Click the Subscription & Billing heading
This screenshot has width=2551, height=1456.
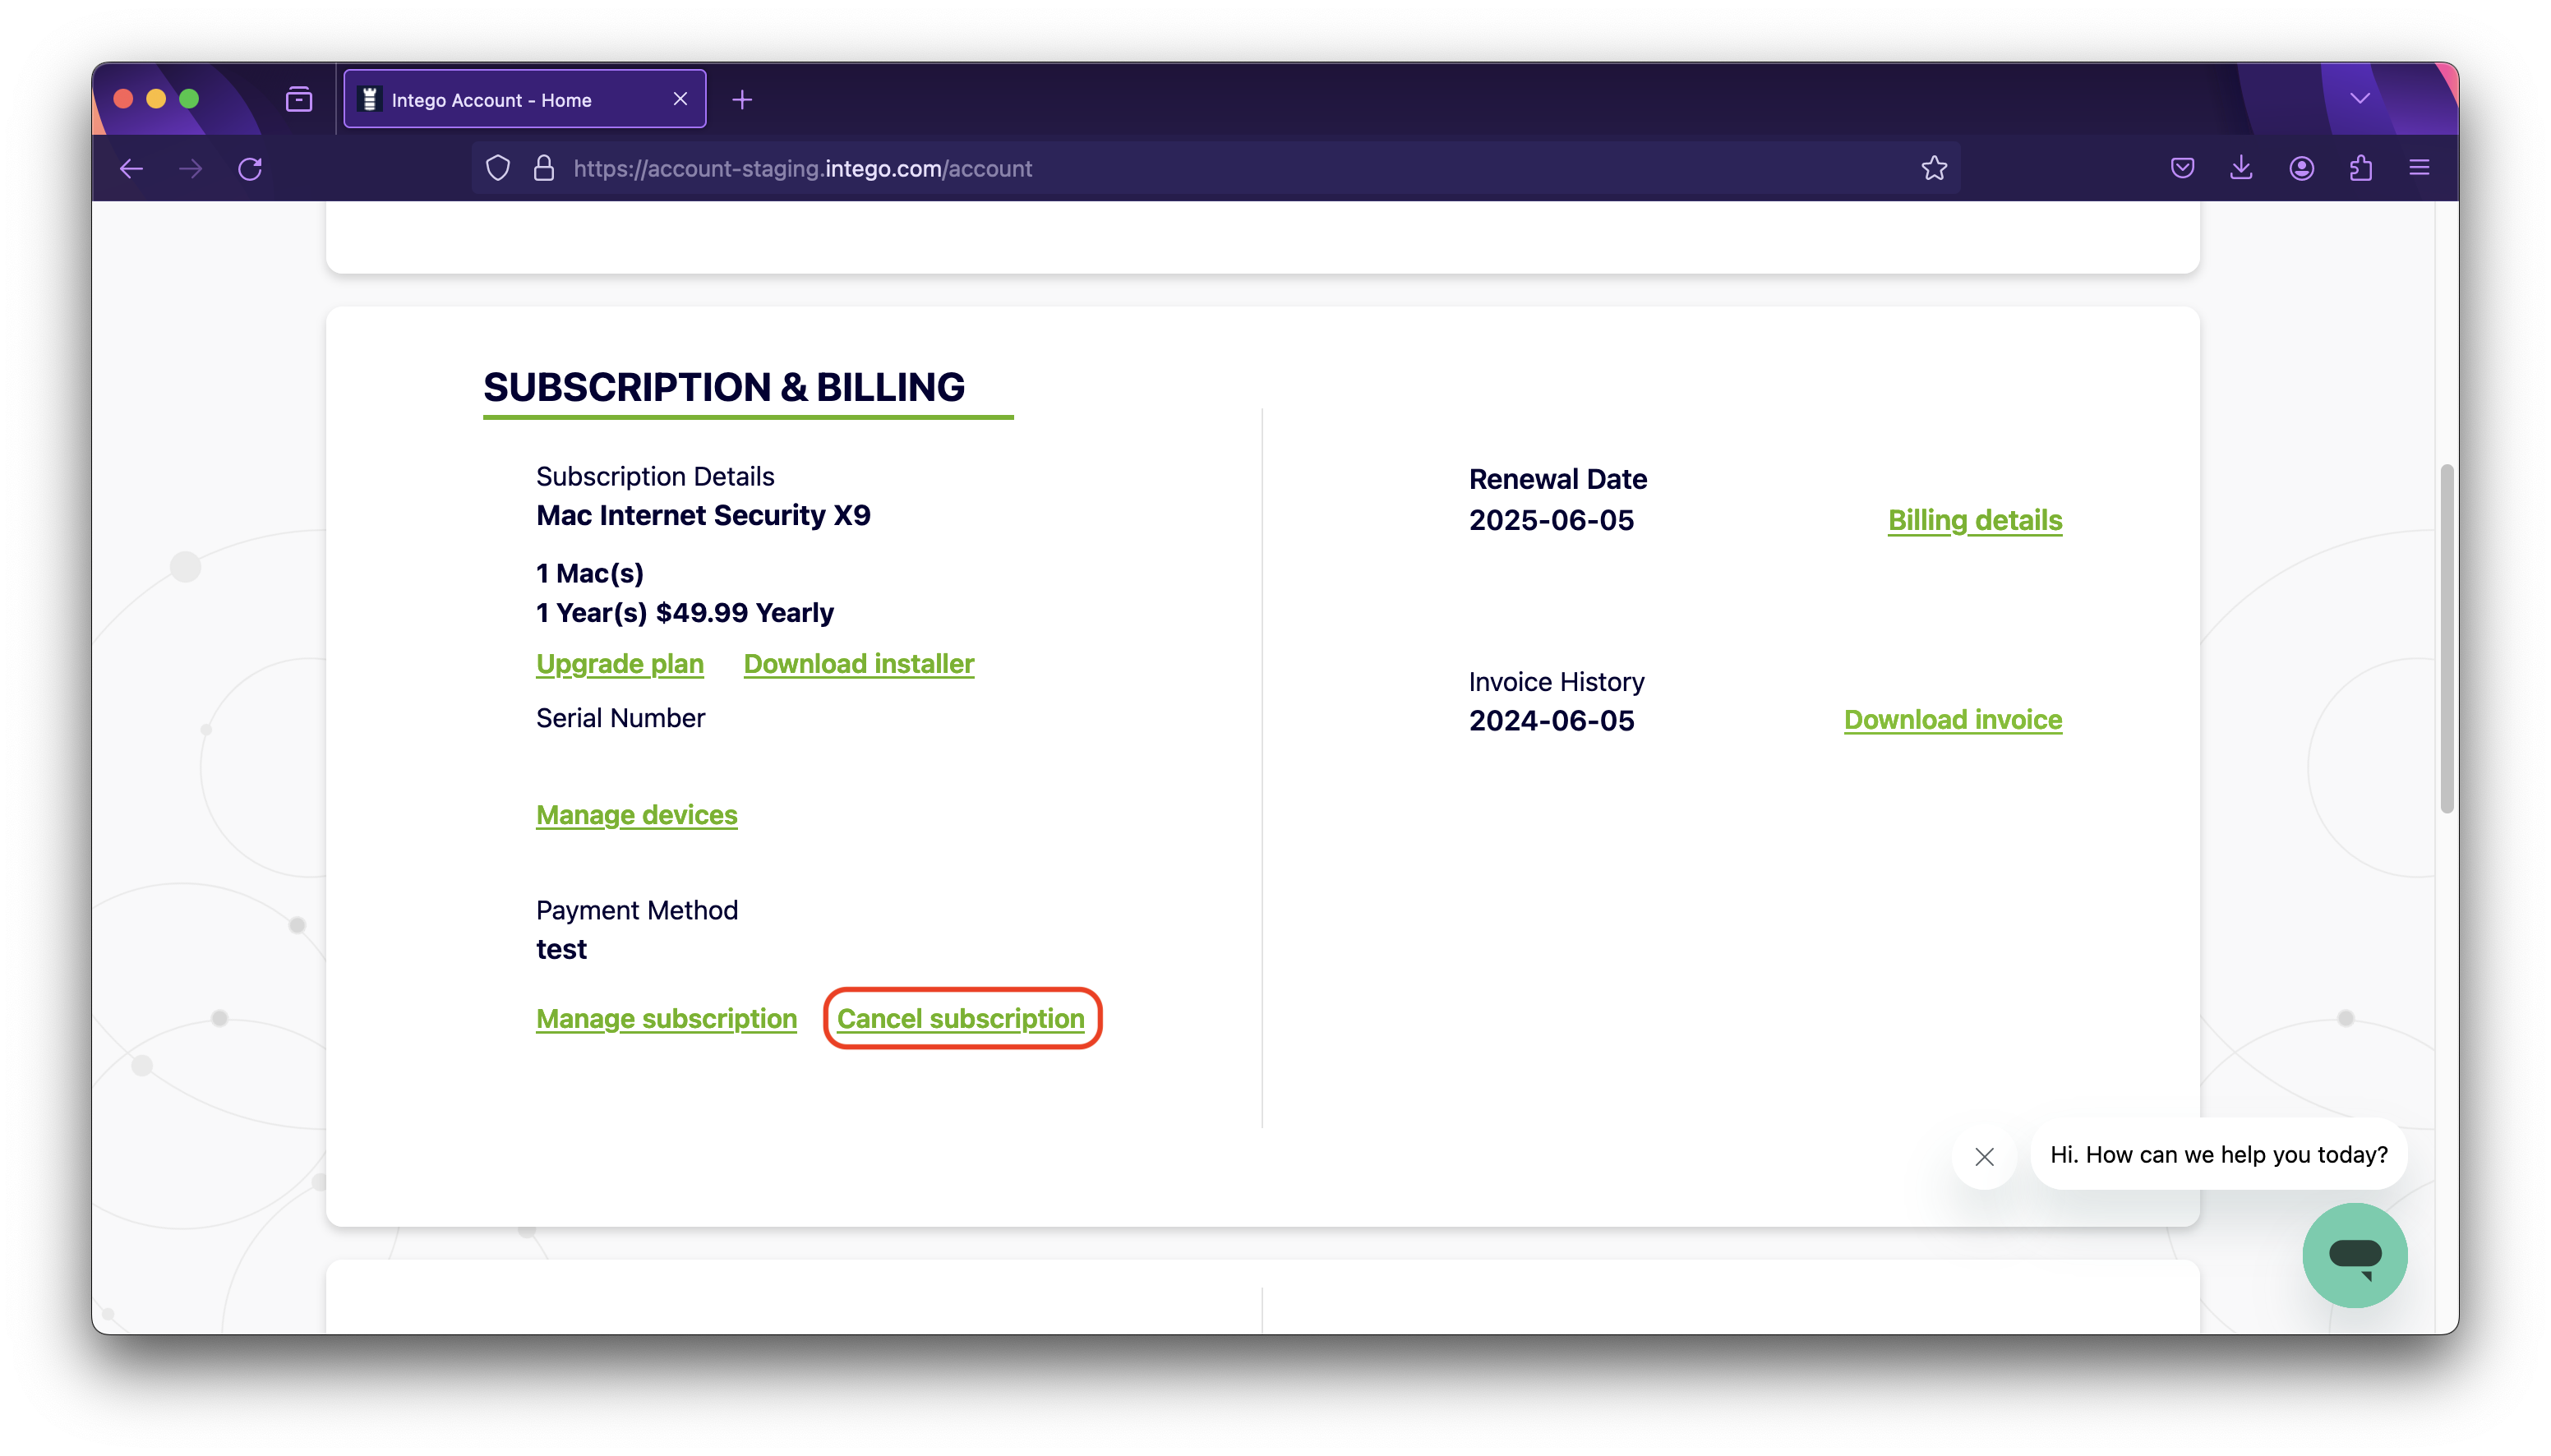[724, 387]
